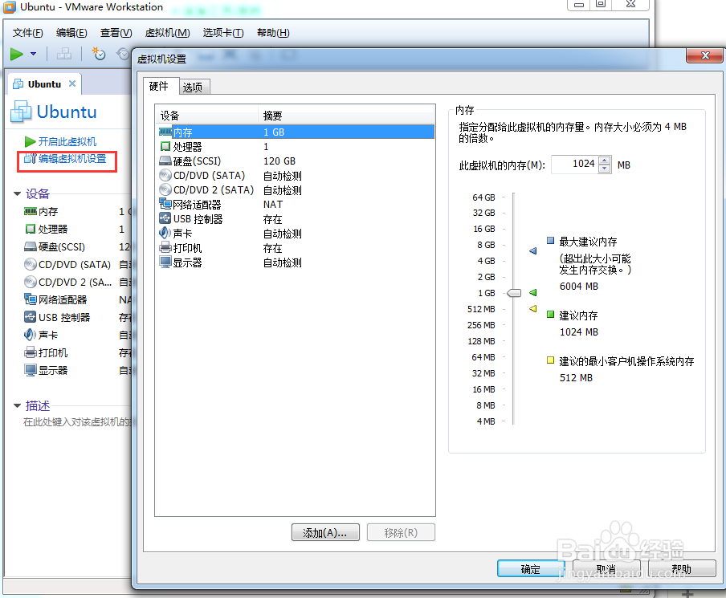The width and height of the screenshot is (726, 598).
Task: Click sound card icon in main window list
Action: (x=30, y=335)
